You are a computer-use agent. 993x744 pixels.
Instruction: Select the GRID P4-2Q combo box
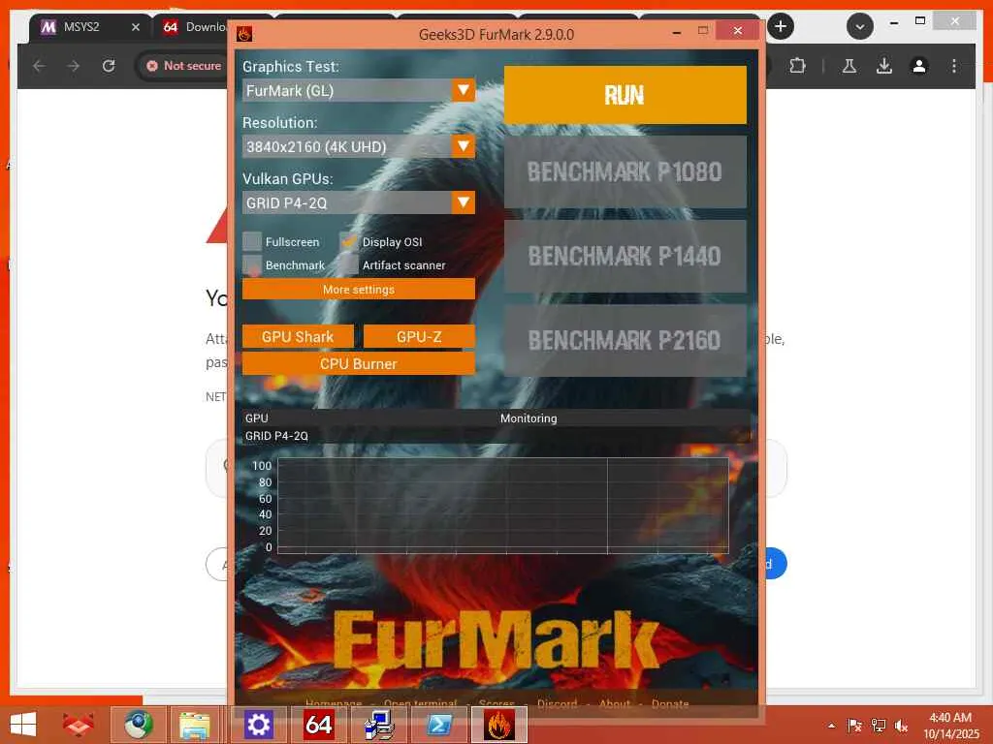pos(359,202)
